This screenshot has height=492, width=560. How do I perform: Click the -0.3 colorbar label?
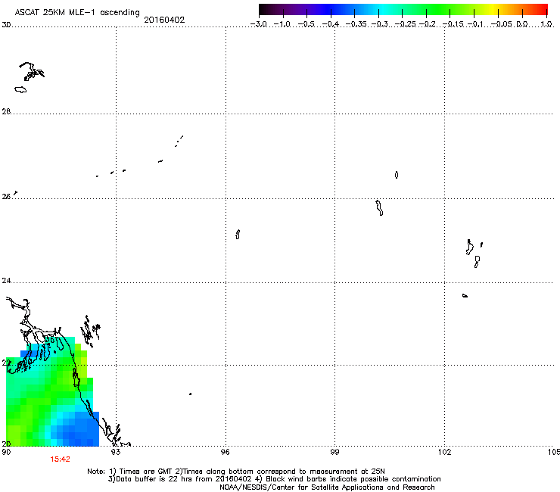[x=380, y=24]
